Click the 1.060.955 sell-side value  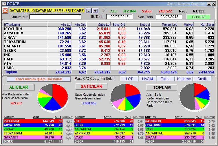89,103
